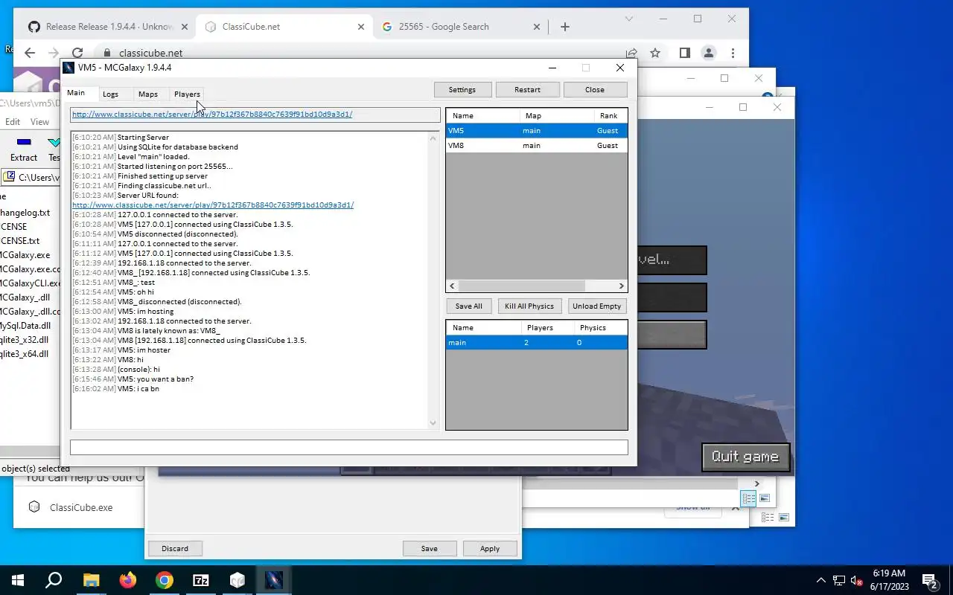Click the Unload Empty button
Image resolution: width=953 pixels, height=595 pixels.
pyautogui.click(x=596, y=306)
